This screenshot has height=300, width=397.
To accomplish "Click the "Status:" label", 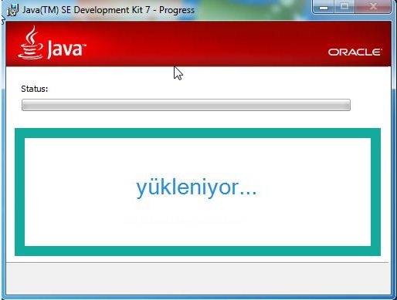I will coord(35,89).
